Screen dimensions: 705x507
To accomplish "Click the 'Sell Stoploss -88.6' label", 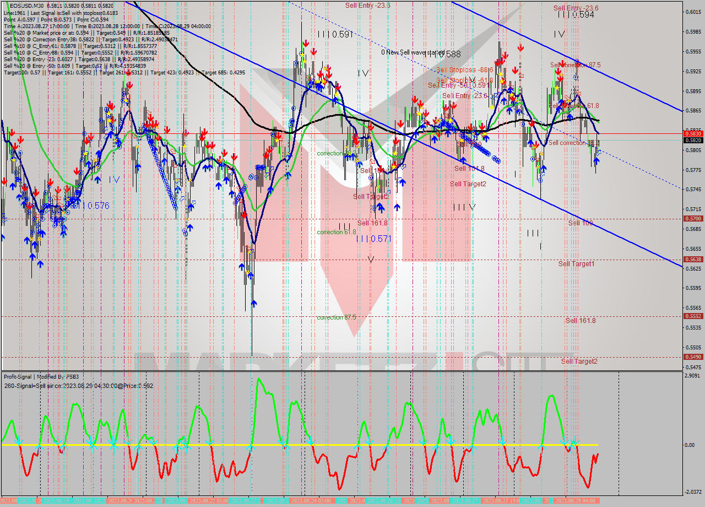I will point(464,70).
